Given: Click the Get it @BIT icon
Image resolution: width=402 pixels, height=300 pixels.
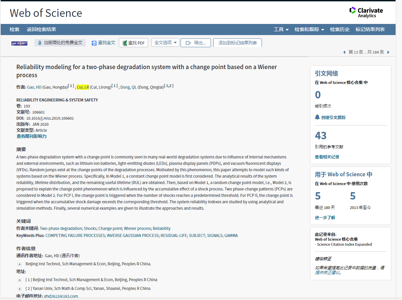Looking at the screenshot, I should tap(19, 43).
